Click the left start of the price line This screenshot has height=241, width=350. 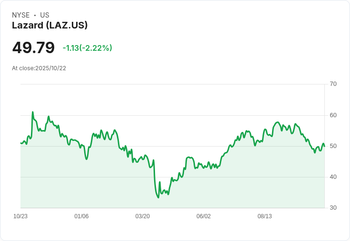tap(21, 143)
